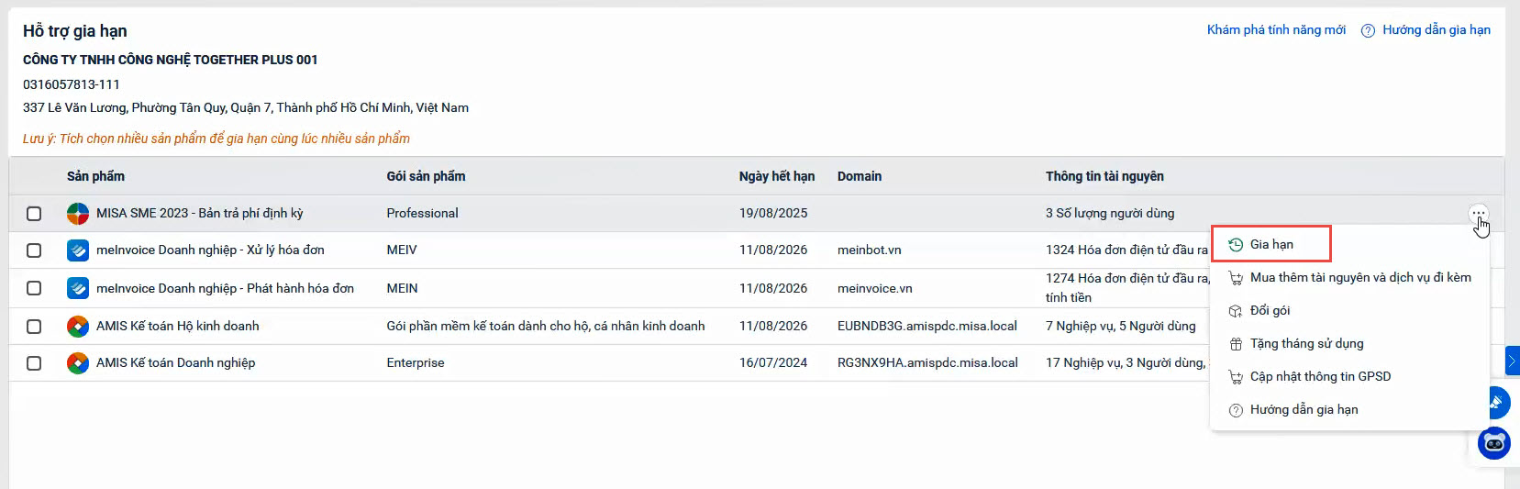
Task: Click the blue round floating support icon
Action: [x=1497, y=402]
